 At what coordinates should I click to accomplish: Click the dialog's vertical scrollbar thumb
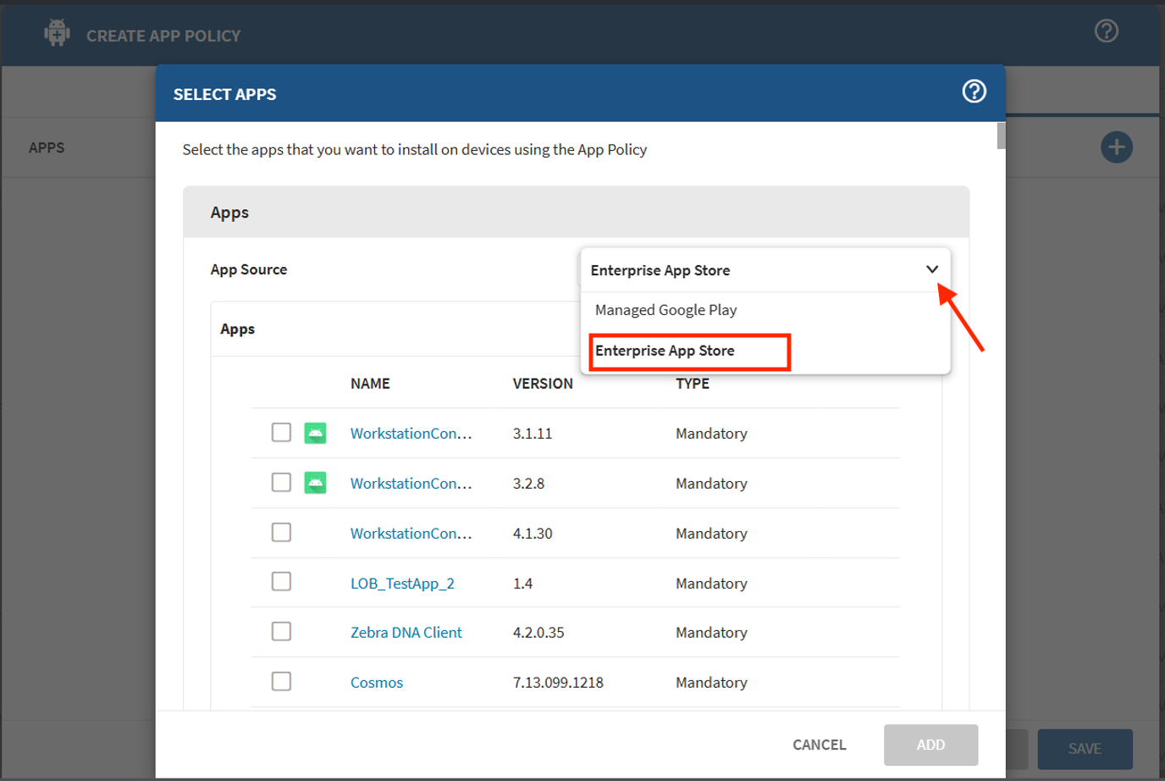coord(1002,136)
